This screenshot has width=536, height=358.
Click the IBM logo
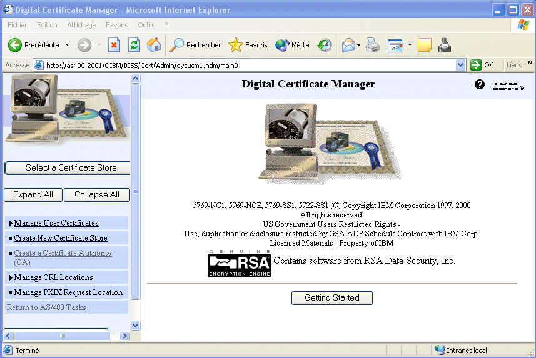[508, 85]
